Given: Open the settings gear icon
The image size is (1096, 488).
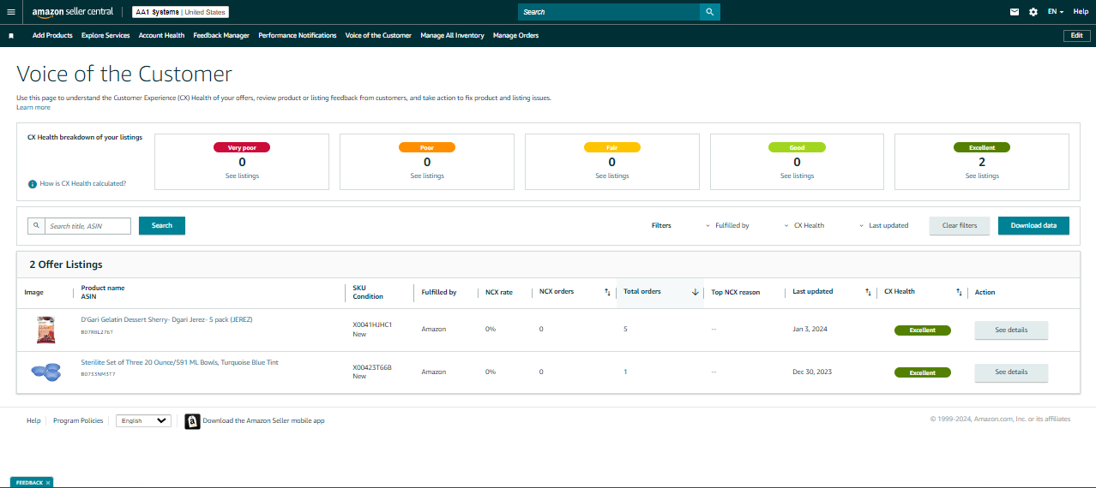Looking at the screenshot, I should point(1033,12).
